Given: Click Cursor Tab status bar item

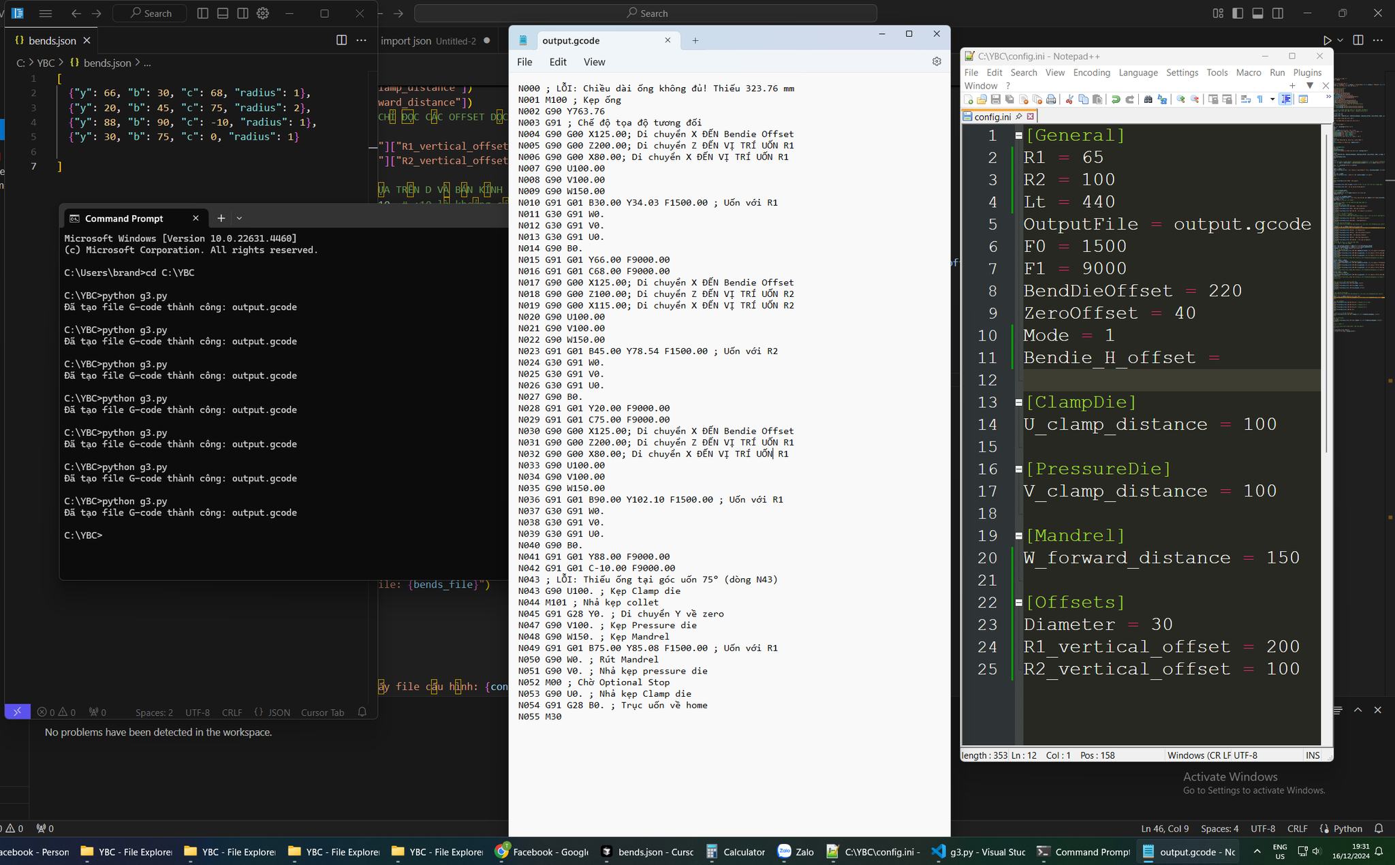Looking at the screenshot, I should click(322, 712).
